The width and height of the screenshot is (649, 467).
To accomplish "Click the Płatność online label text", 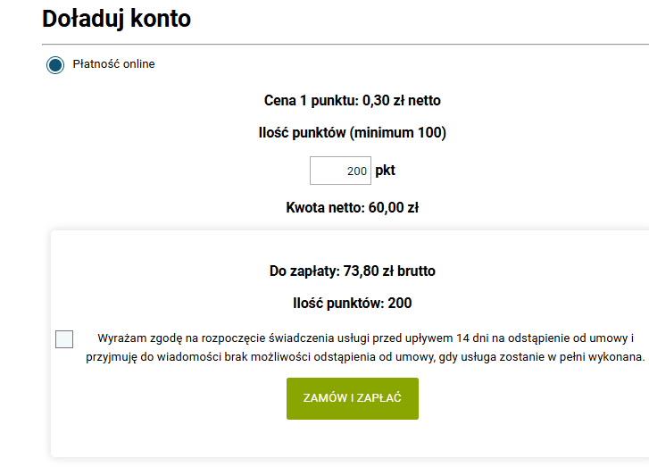I will (113, 64).
